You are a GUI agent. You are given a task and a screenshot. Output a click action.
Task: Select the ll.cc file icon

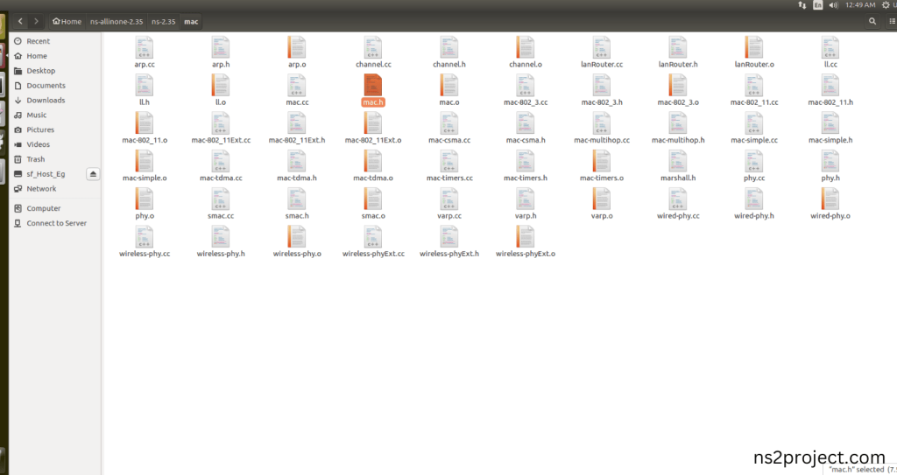tap(830, 47)
